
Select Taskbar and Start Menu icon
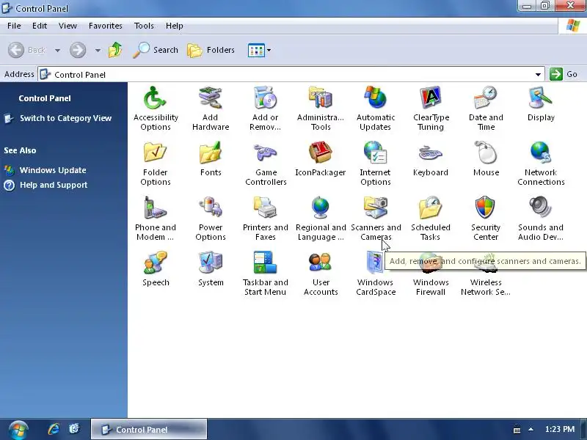click(x=265, y=263)
